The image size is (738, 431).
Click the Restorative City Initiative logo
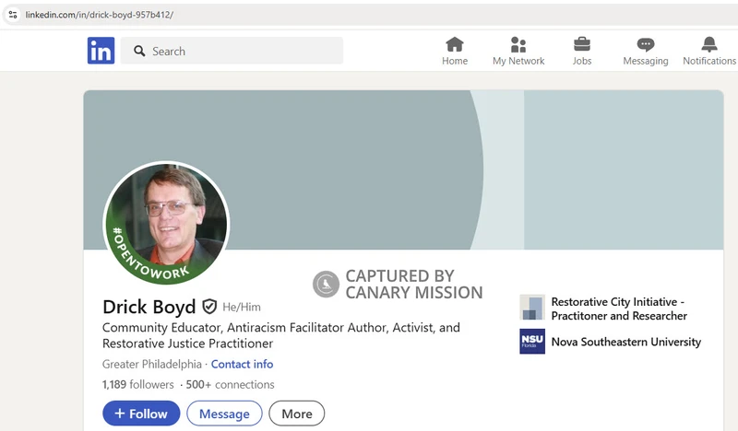[x=532, y=308]
